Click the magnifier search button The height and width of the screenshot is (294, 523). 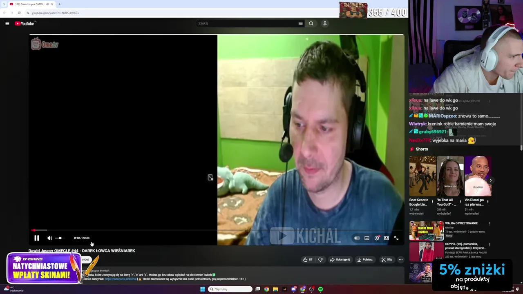click(311, 23)
